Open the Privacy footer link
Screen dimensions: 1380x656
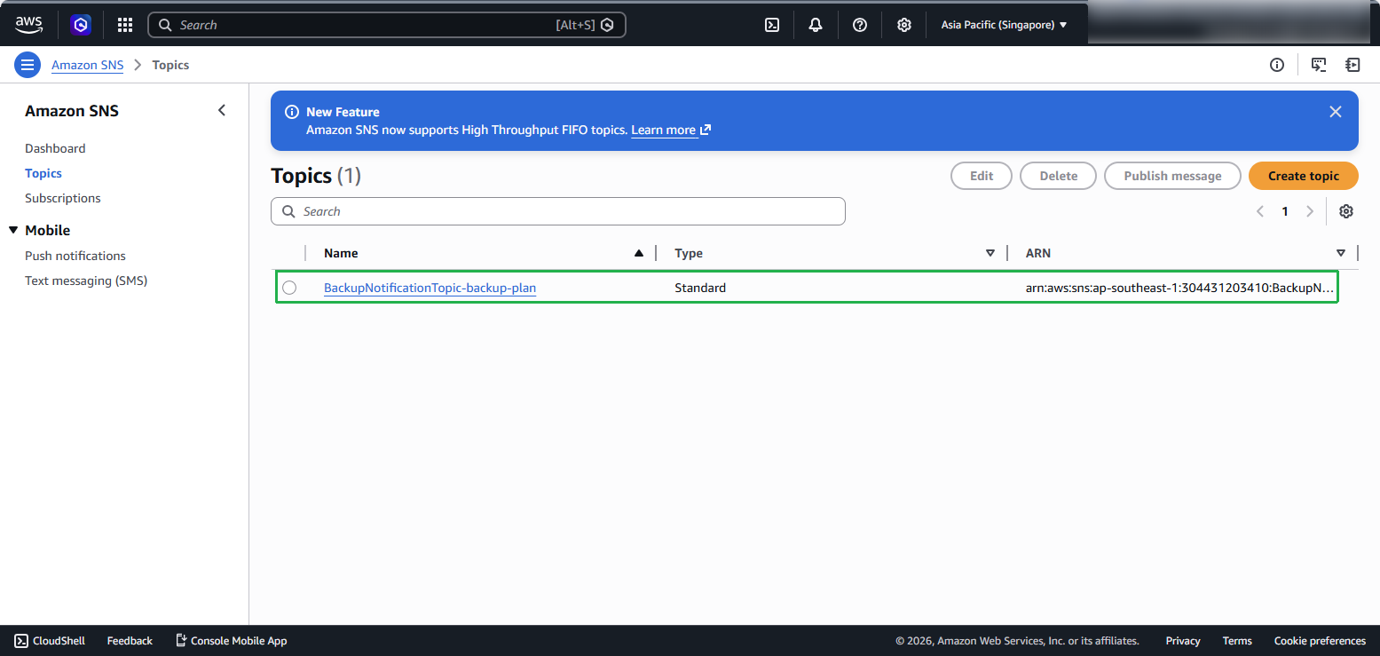coord(1183,640)
